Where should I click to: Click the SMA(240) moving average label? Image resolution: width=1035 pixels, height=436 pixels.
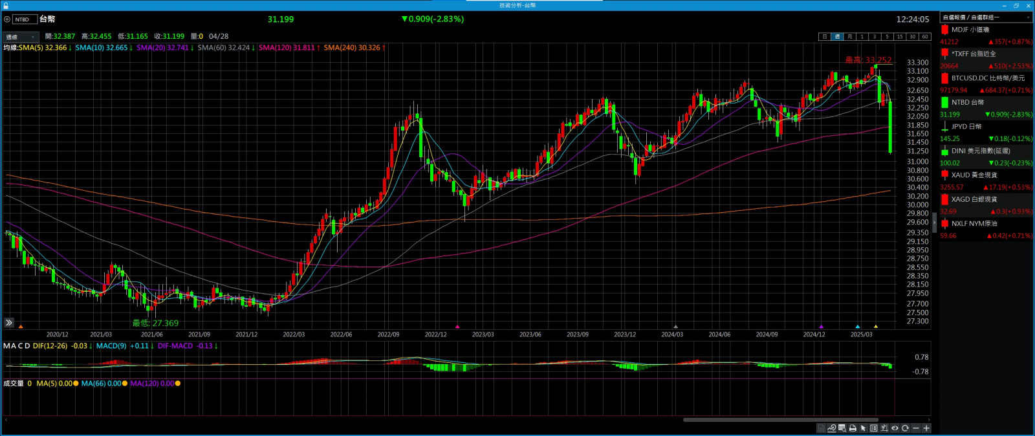coord(352,48)
